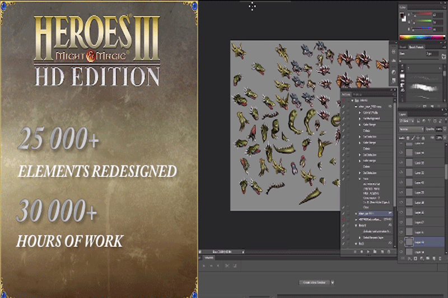Expand the Convert to Profile step
Viewport: 448px width, 298px height.
pos(360,112)
